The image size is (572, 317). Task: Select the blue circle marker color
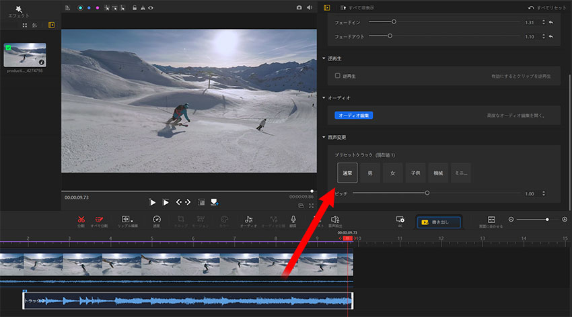(89, 7)
